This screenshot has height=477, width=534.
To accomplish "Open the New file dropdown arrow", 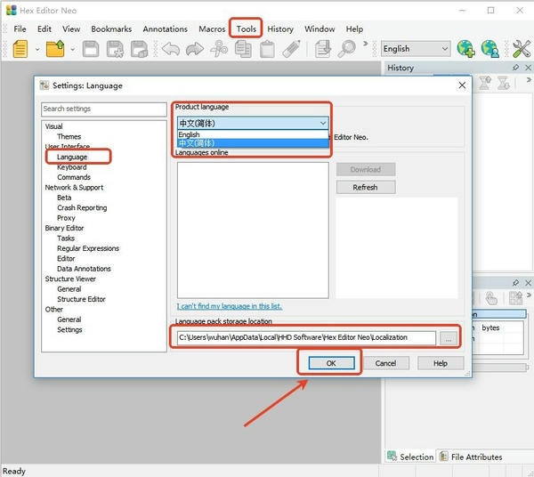I will pos(37,49).
